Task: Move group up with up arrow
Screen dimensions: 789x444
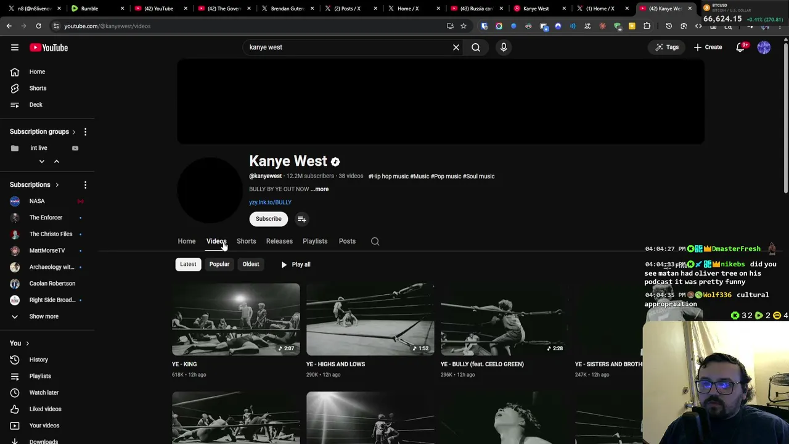Action: (56, 162)
